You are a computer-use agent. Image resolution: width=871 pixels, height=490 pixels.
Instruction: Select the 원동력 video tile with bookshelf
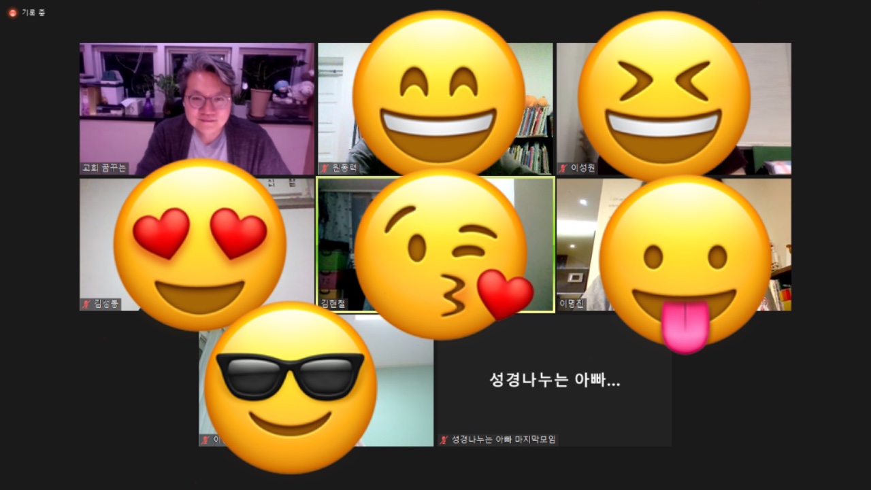pyautogui.click(x=435, y=109)
